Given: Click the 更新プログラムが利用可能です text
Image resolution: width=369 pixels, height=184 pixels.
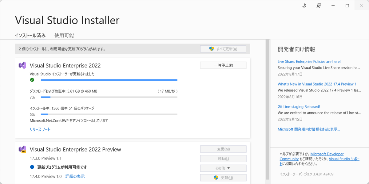Looking at the screenshot, I should pos(62,167).
